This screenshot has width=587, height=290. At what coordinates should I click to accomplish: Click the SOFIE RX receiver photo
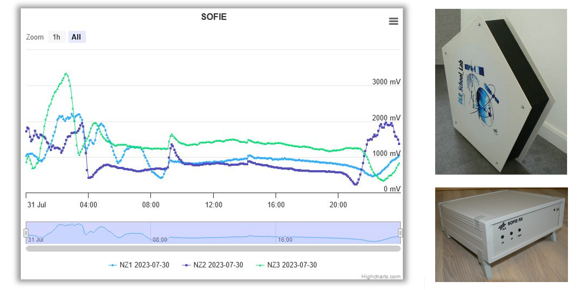coord(501,234)
